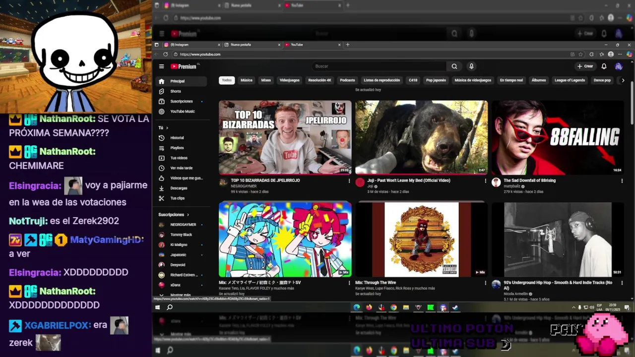This screenshot has width=635, height=357.
Task: Click the chat username MatyGamingHD
Action: (107, 240)
